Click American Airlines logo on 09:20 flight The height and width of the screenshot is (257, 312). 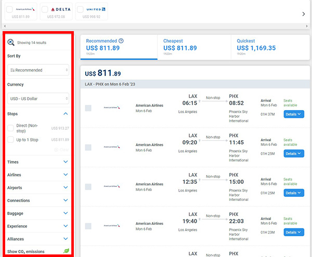point(112,147)
